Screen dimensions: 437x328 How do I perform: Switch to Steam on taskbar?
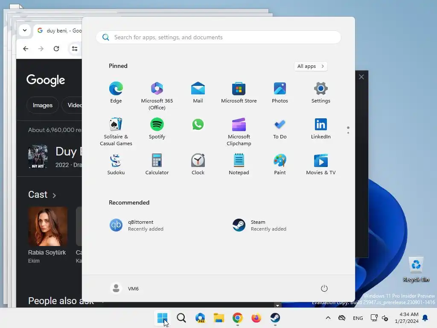(x=275, y=318)
